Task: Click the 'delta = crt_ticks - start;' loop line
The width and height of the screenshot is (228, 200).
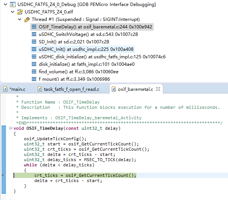Action: point(68,181)
